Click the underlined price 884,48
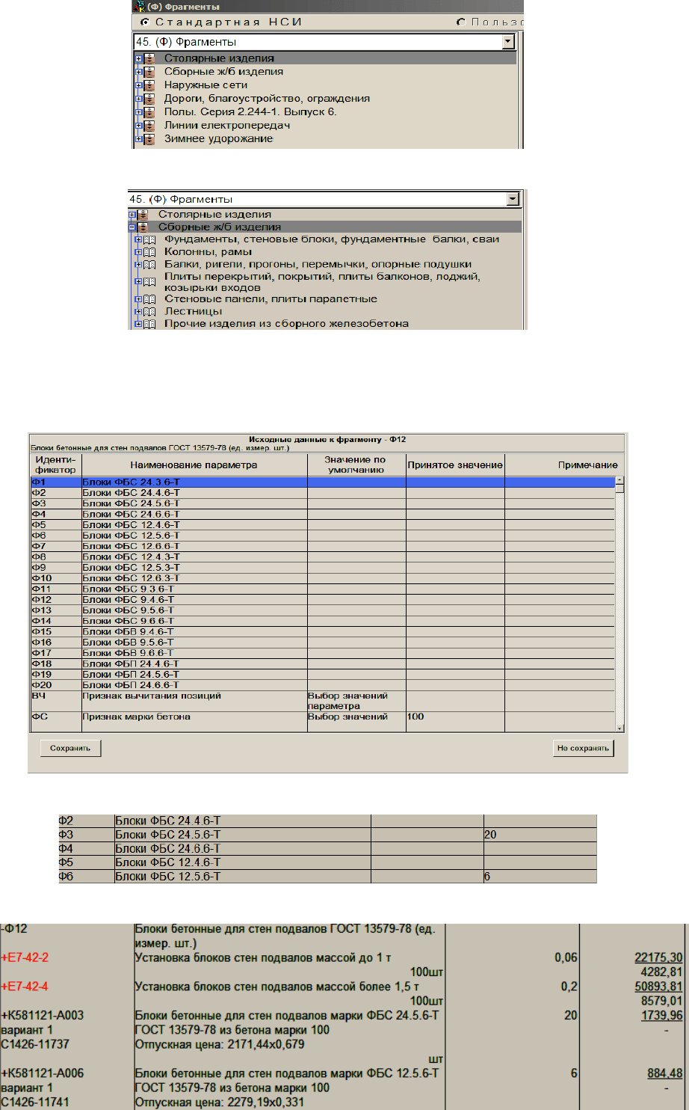The width and height of the screenshot is (689, 1110). tap(665, 1073)
